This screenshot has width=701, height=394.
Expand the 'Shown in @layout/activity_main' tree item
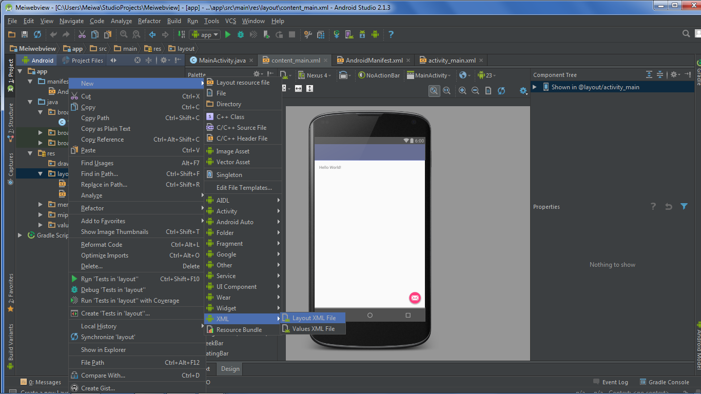pyautogui.click(x=534, y=87)
